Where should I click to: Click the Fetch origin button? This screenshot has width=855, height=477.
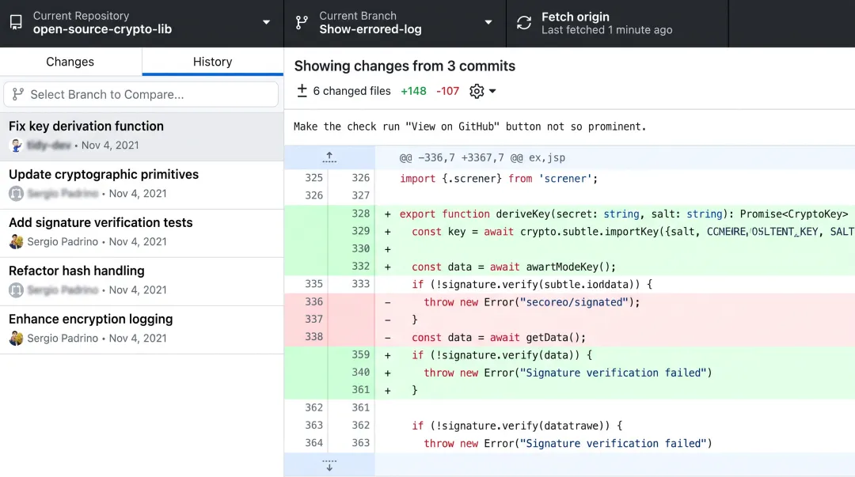pyautogui.click(x=617, y=23)
